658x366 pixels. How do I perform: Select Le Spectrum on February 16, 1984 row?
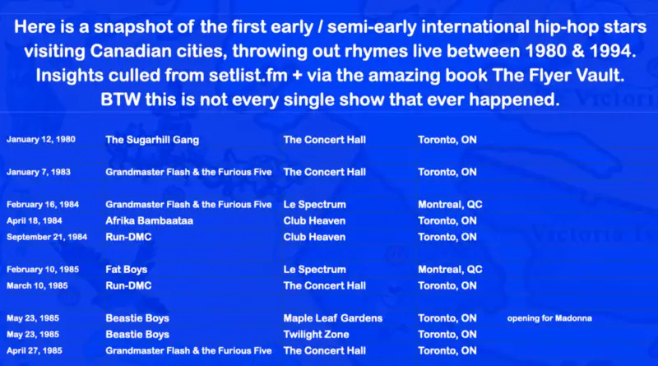pyautogui.click(x=315, y=205)
